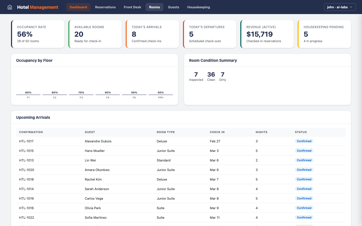This screenshot has height=226, width=362.
Task: Click the Confirmed status for Sofia Martinez
Action: [x=304, y=217]
